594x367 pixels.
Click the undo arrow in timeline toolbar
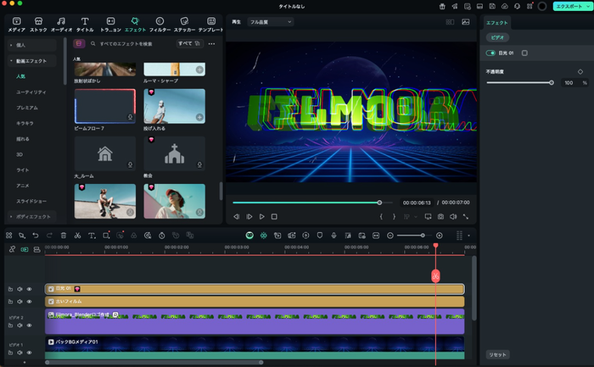[36, 235]
